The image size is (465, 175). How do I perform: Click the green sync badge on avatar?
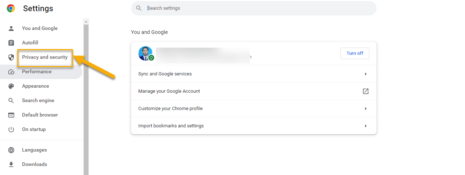pyautogui.click(x=151, y=57)
